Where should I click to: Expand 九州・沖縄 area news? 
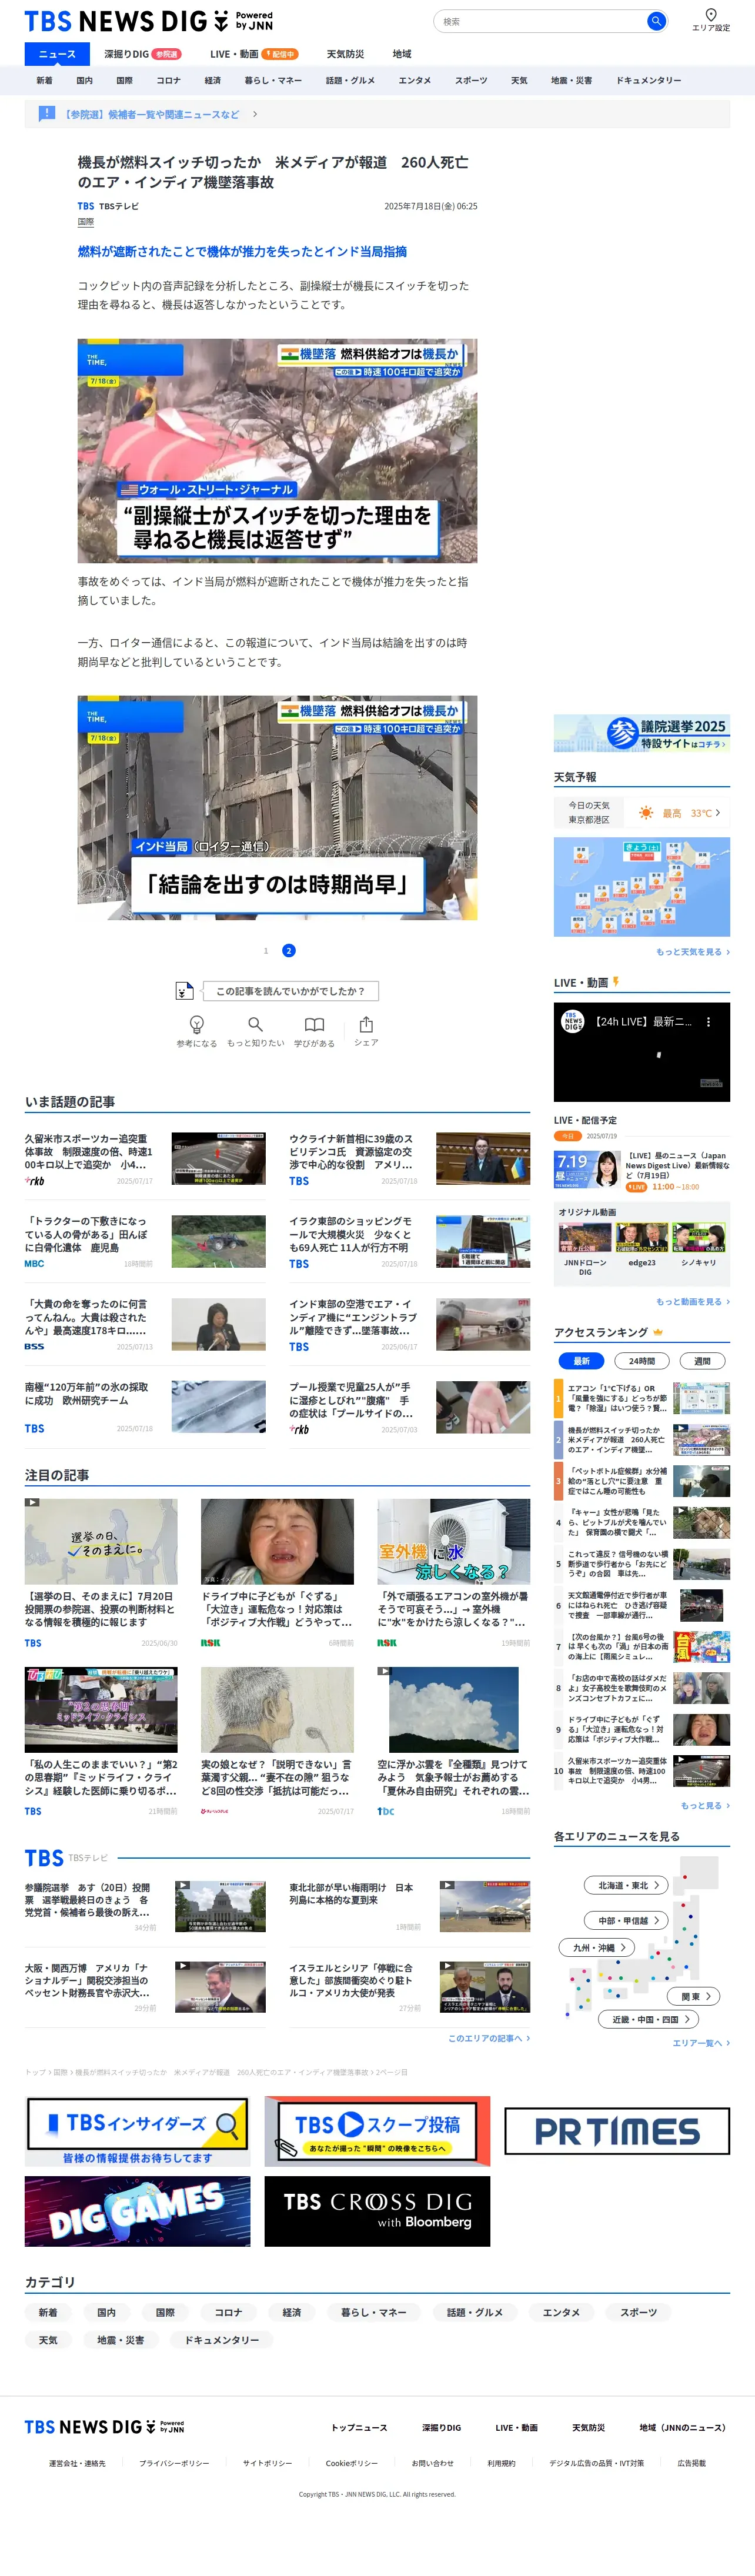pyautogui.click(x=597, y=1947)
